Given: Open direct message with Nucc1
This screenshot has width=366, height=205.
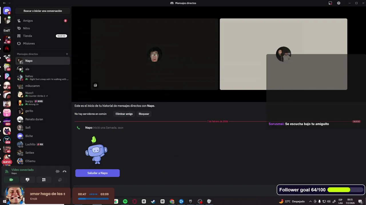Looking at the screenshot, I should [43, 94].
